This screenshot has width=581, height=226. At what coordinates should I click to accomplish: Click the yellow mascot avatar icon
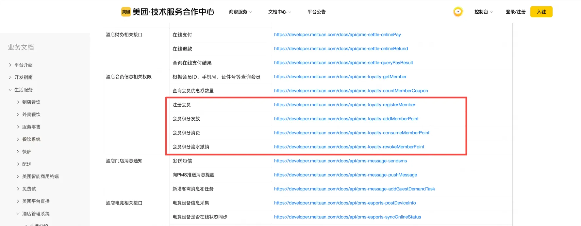(x=458, y=12)
